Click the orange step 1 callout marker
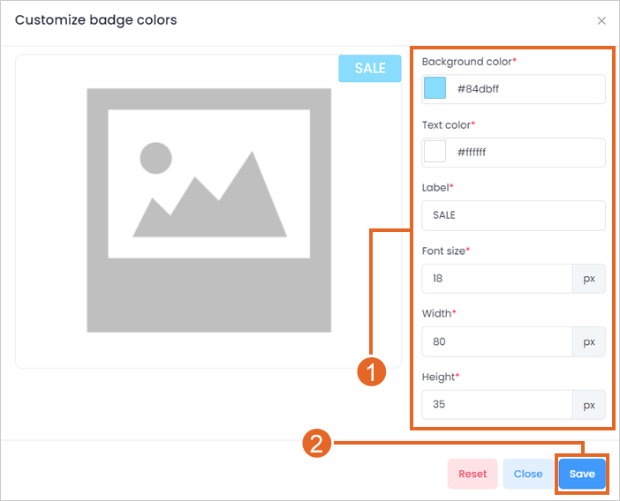This screenshot has width=620, height=501. (371, 371)
